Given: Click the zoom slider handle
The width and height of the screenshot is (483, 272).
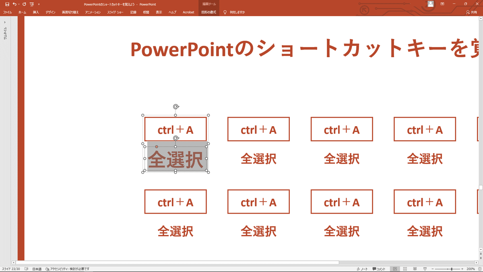Looking at the screenshot, I should 452,269.
